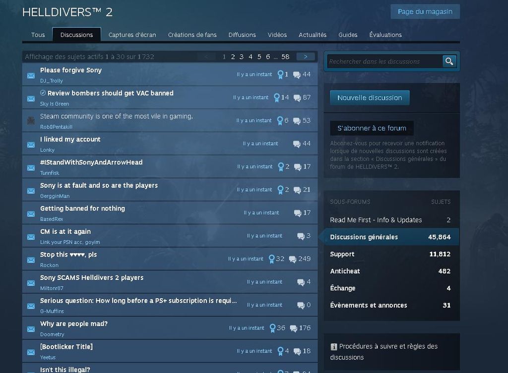Jump to last page 58
This screenshot has height=373, width=508.
[x=285, y=57]
